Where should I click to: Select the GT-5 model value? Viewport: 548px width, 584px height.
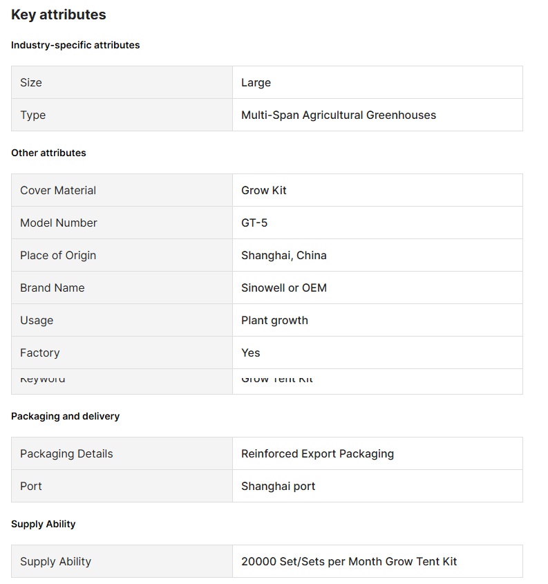click(x=254, y=223)
